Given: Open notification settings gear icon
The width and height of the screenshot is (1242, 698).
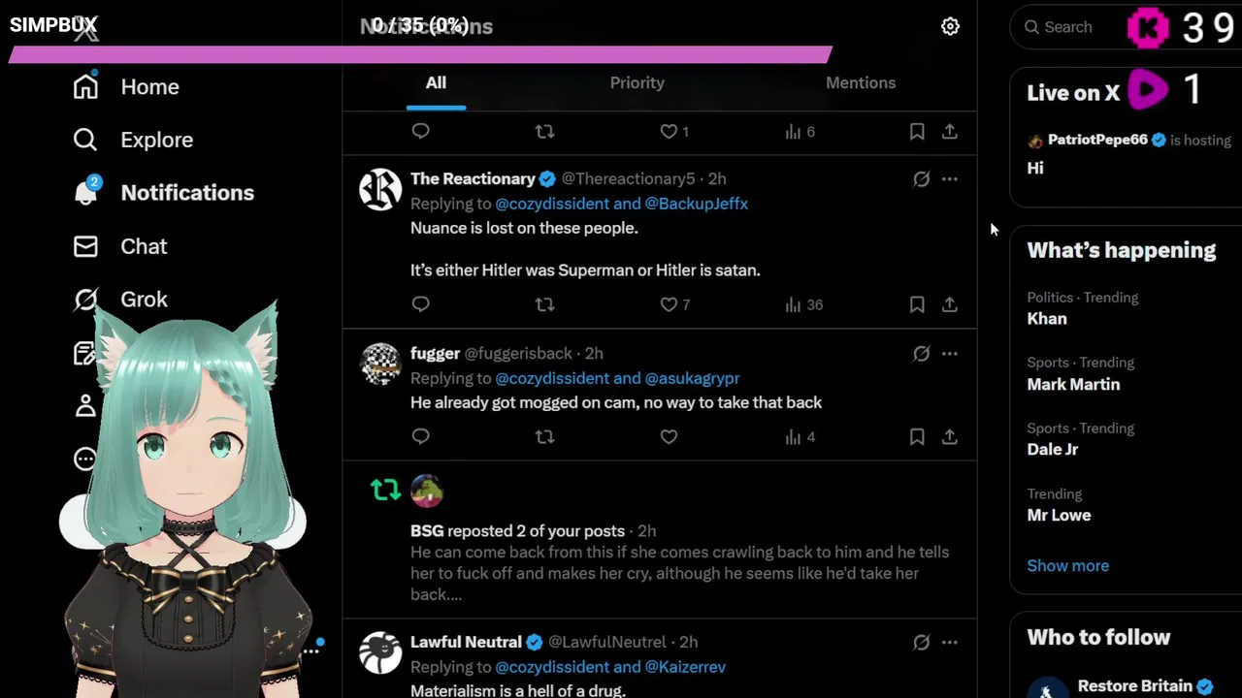Looking at the screenshot, I should [x=950, y=27].
